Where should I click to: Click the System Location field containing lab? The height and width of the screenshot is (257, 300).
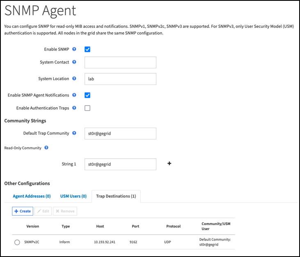pyautogui.click(x=120, y=79)
